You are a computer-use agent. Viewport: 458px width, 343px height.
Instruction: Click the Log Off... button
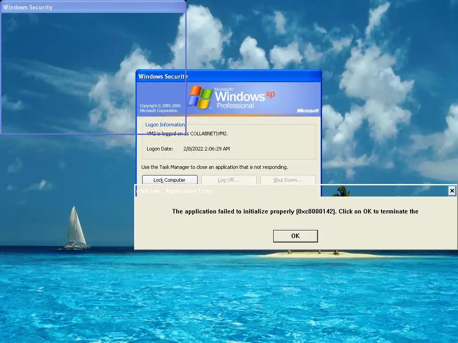point(229,180)
